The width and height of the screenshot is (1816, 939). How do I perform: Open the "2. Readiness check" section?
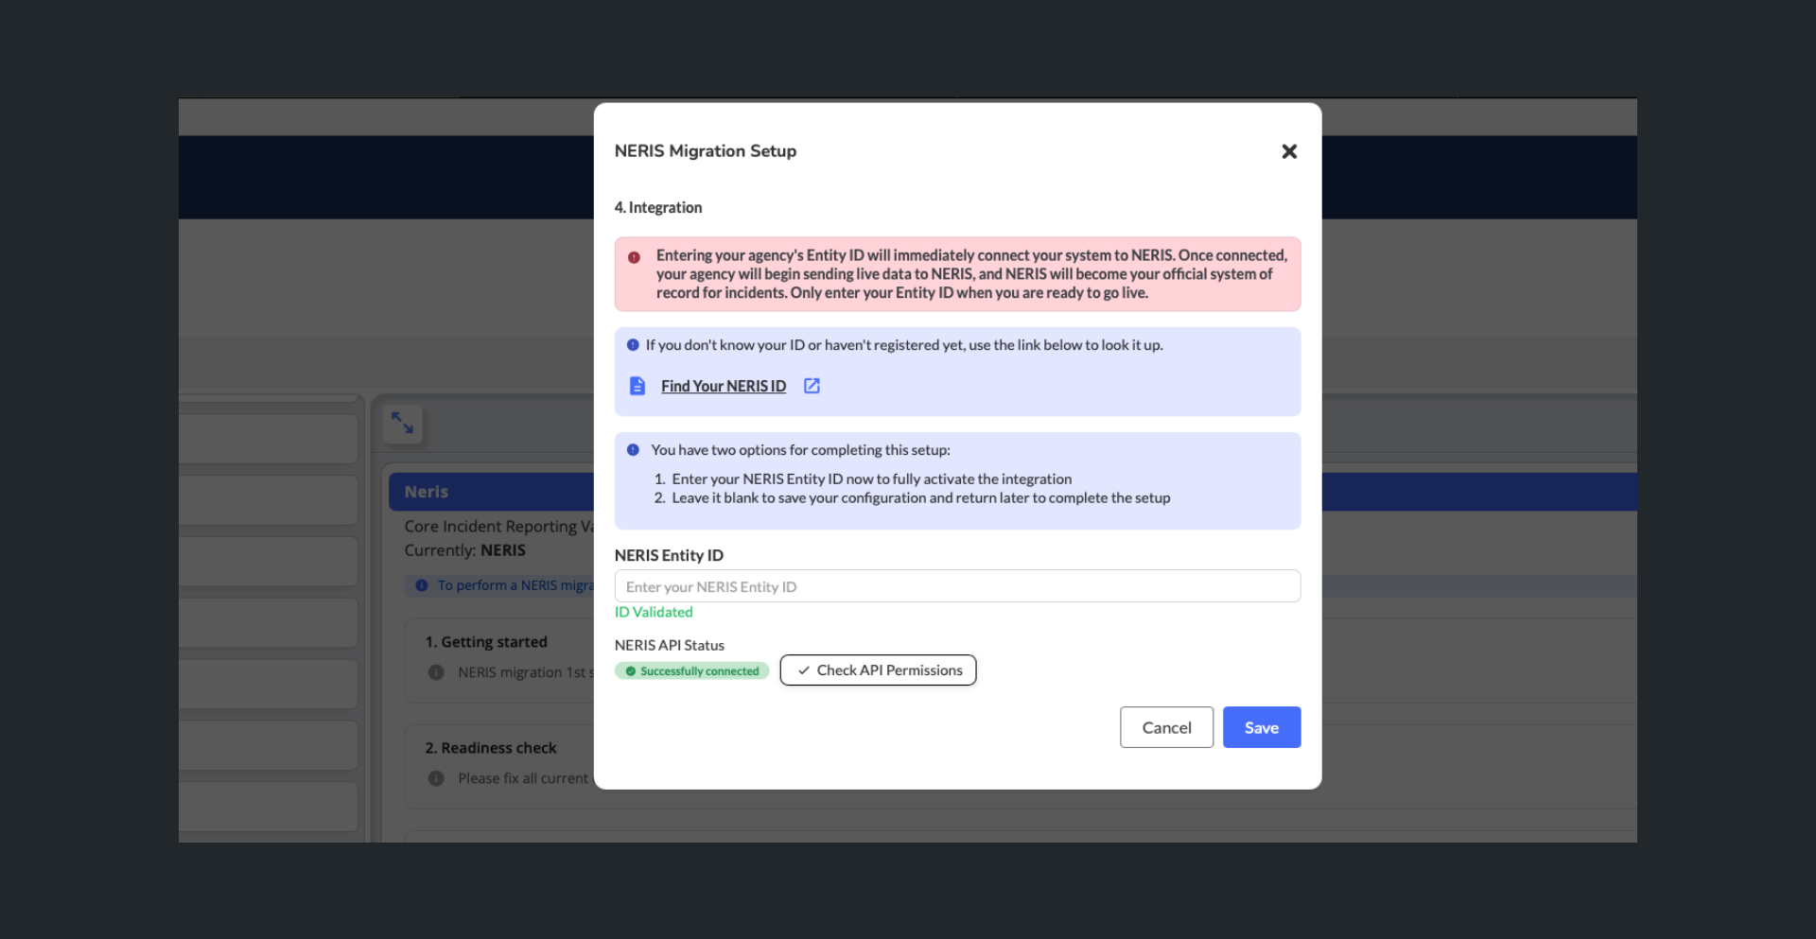[x=490, y=748]
